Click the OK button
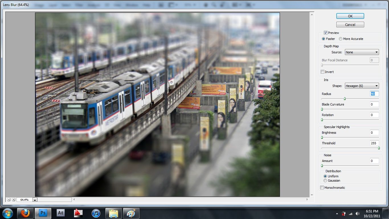389x219 pixels. (x=350, y=16)
